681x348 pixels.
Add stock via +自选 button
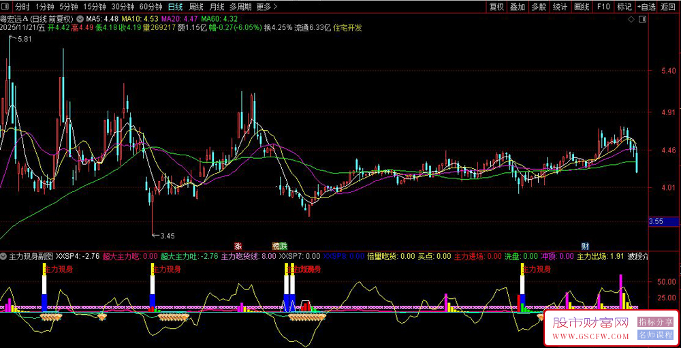tap(646, 7)
